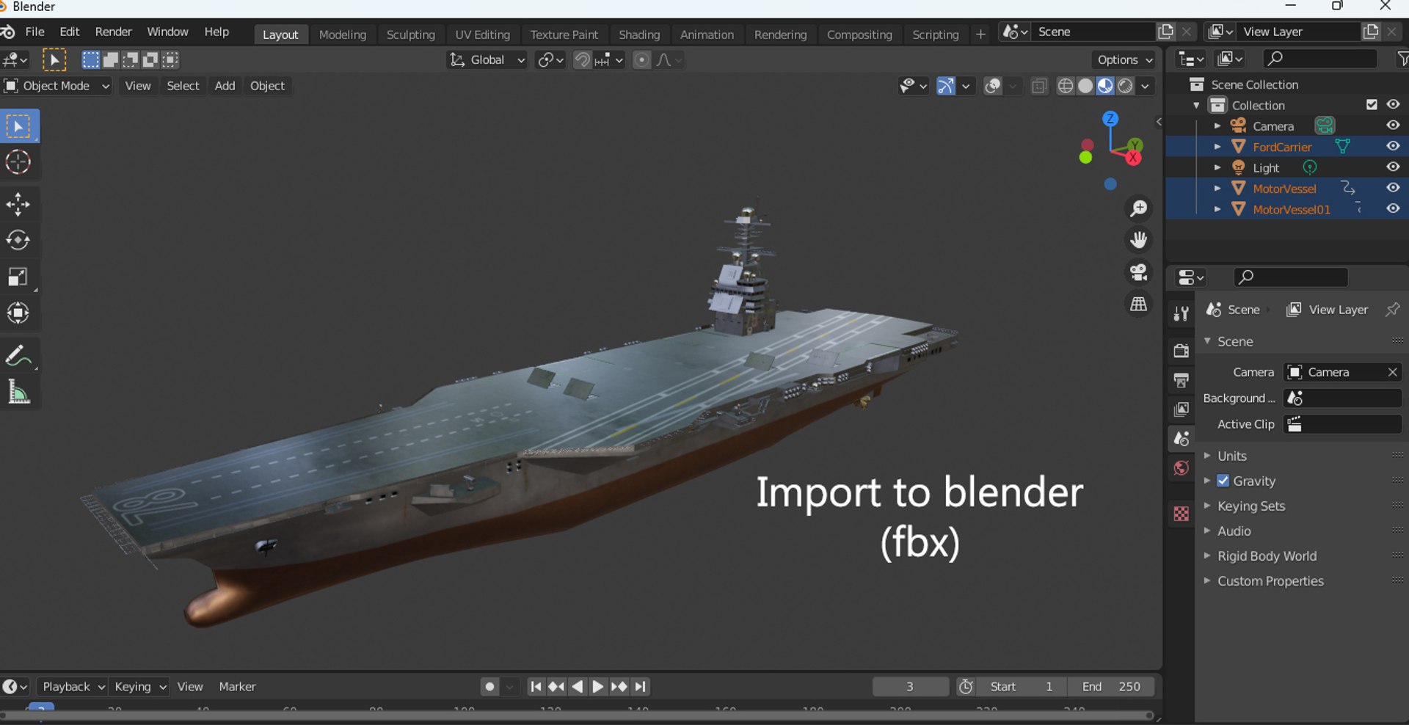
Task: Open the Render menu
Action: tap(114, 32)
